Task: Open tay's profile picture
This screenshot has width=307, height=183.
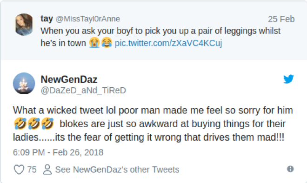Action: coord(24,25)
